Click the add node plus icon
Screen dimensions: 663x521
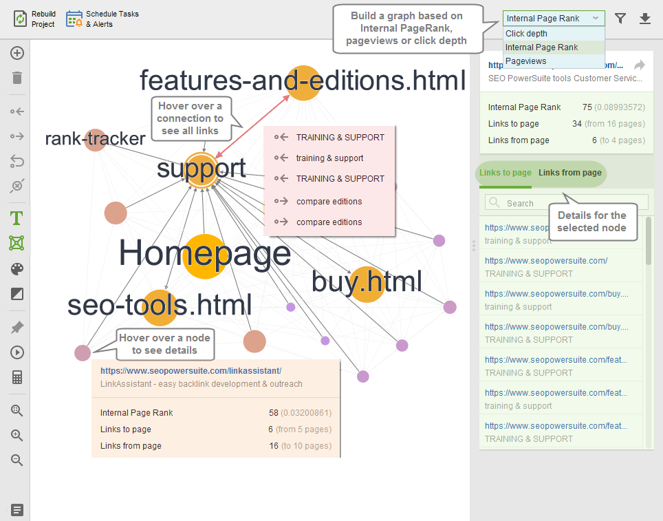[x=17, y=54]
